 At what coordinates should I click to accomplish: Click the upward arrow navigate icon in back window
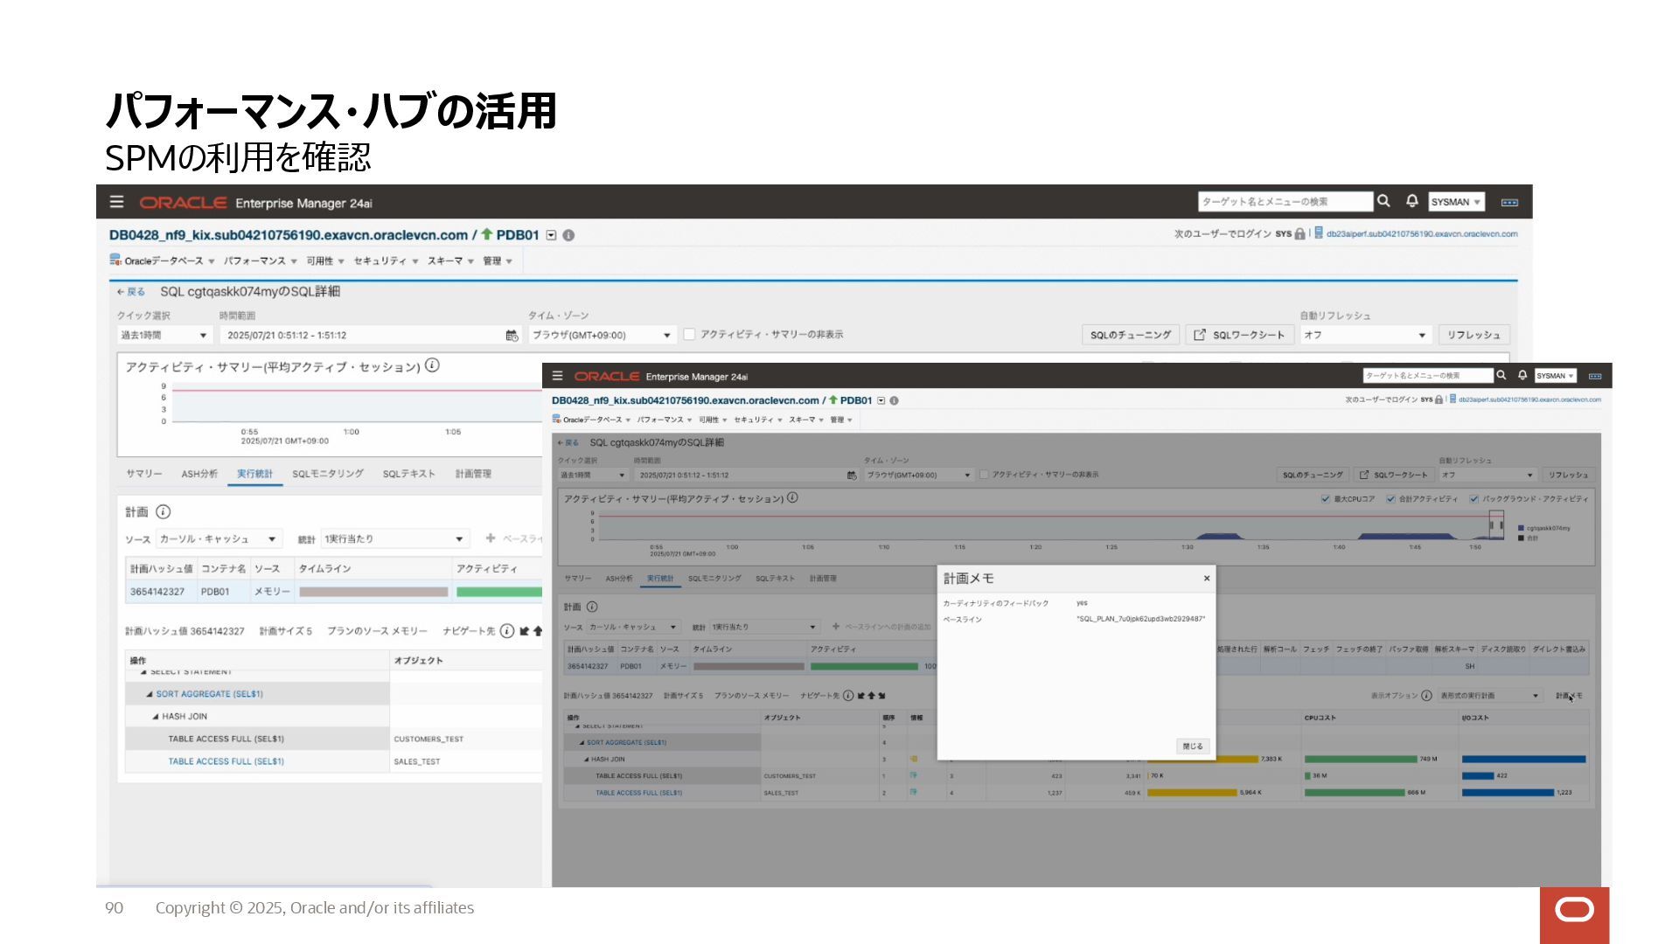[x=537, y=630]
